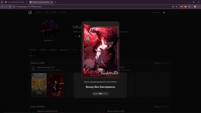The height and width of the screenshot is (113, 201).
Task: Open a new browser tab
Action: pyautogui.click(x=55, y=2)
